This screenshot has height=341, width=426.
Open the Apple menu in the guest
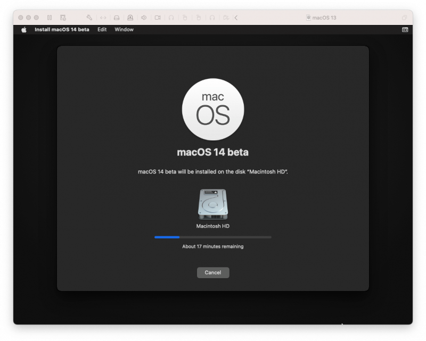pos(24,30)
